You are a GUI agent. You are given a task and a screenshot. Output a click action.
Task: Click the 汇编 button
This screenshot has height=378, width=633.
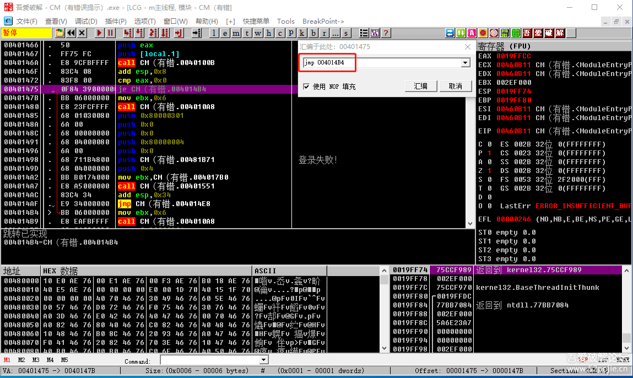pyautogui.click(x=420, y=86)
